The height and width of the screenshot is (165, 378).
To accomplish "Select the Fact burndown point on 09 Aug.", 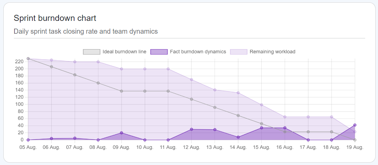I will click(x=122, y=133).
